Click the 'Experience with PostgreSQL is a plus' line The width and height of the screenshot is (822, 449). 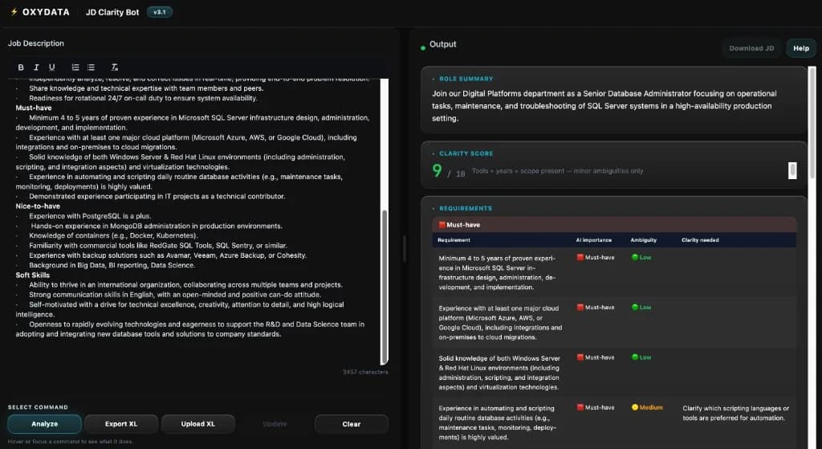tap(90, 216)
